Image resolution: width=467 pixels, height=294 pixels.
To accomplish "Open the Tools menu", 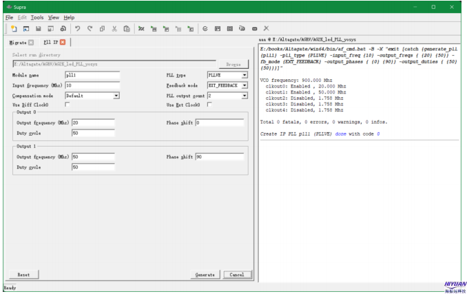I will [37, 17].
